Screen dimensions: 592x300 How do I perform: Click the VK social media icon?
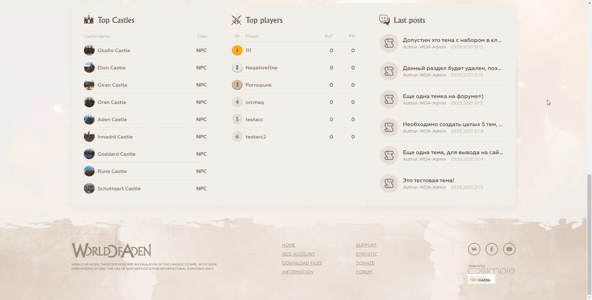click(474, 249)
